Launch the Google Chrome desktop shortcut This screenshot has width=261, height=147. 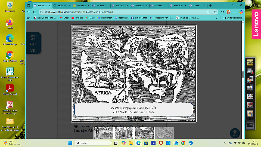(10, 57)
